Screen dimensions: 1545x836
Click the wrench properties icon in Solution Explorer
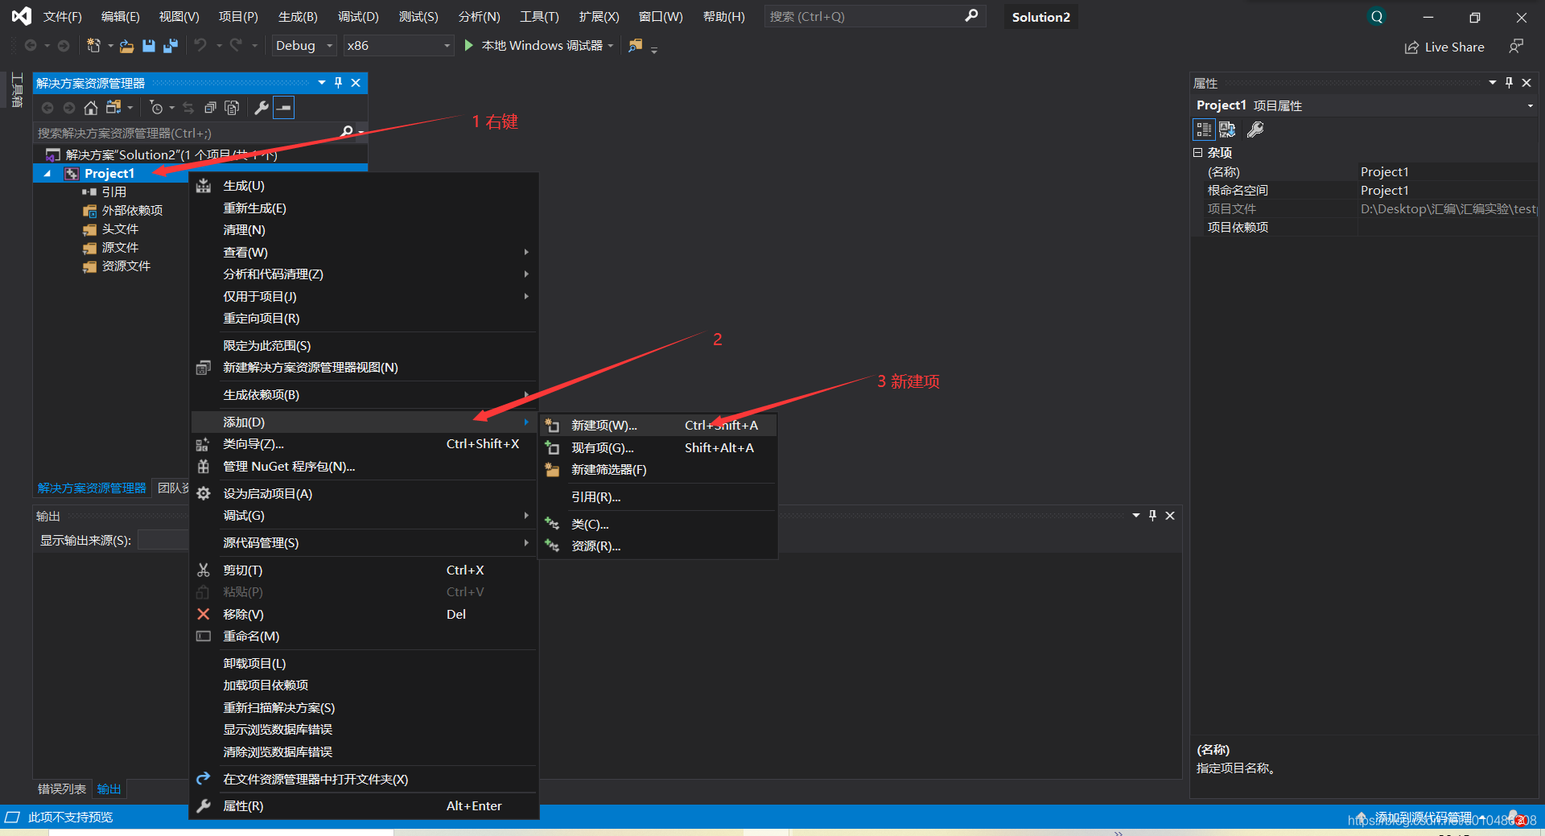tap(262, 108)
